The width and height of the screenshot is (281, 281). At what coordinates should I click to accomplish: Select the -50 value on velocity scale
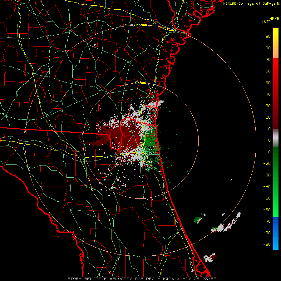click(x=267, y=198)
